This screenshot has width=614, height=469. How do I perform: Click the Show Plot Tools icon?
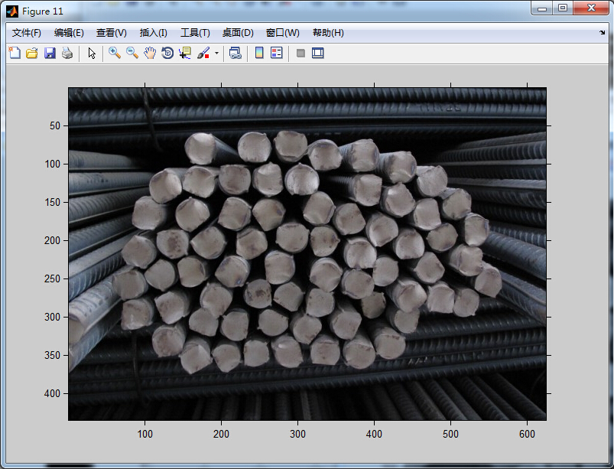pyautogui.click(x=318, y=53)
